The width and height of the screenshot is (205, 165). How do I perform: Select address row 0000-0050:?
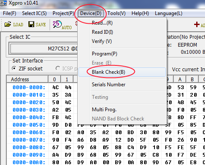pyautogui.click(x=29, y=125)
